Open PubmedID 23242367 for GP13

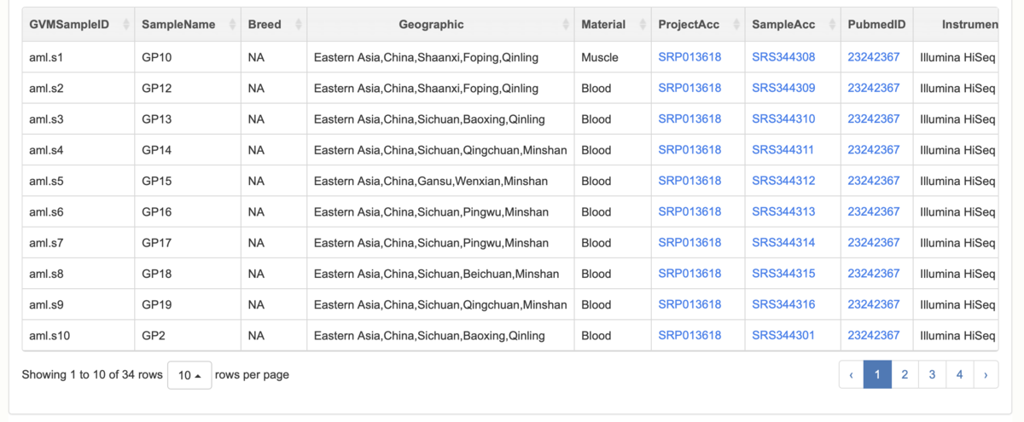coord(873,119)
